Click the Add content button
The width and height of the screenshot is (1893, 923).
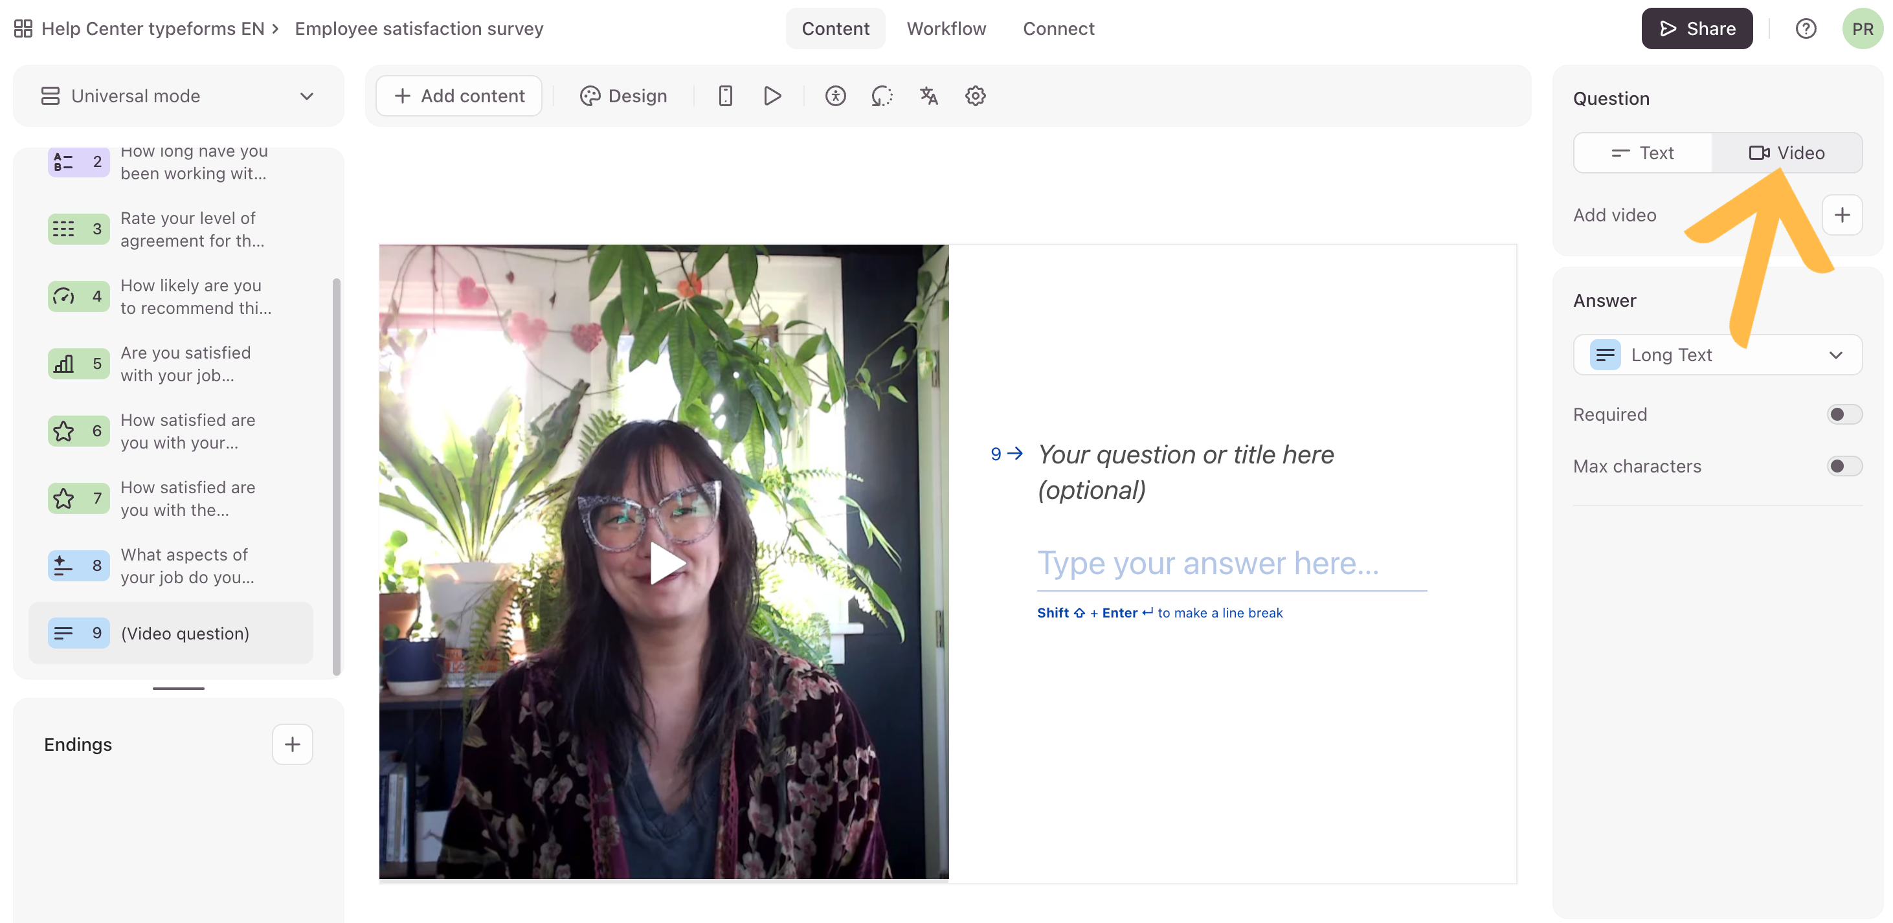coord(459,96)
